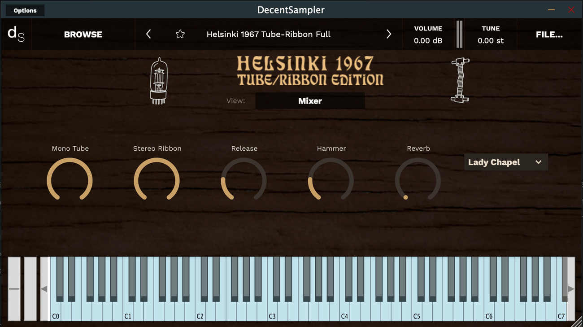583x327 pixels.
Task: Shift keyboard octave left arrow
Action: 44,289
